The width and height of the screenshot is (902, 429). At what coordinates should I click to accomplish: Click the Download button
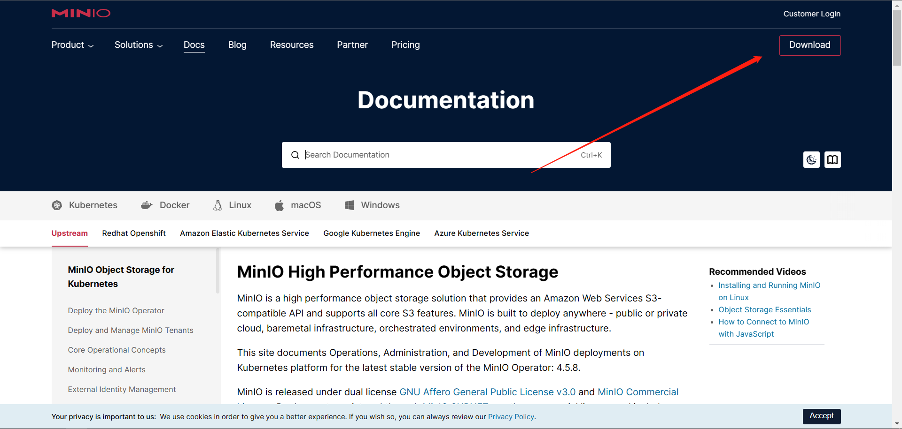(810, 45)
